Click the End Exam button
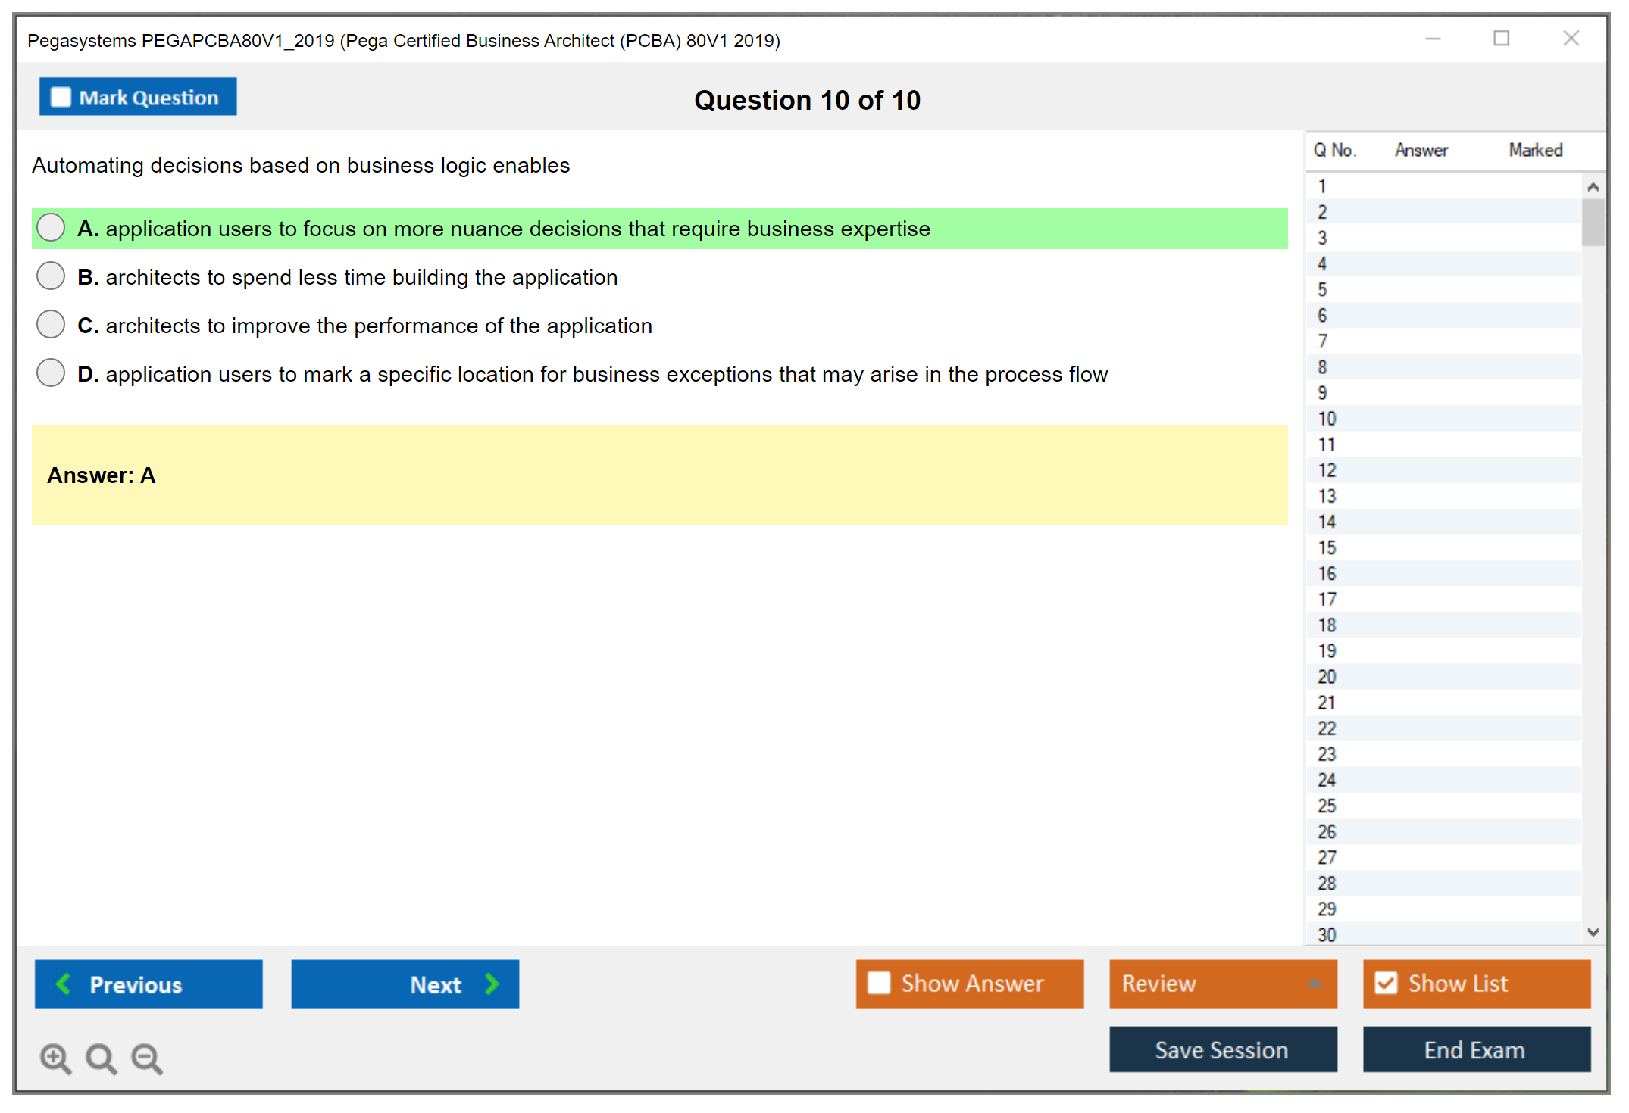The image size is (1629, 1113). pos(1475,1049)
